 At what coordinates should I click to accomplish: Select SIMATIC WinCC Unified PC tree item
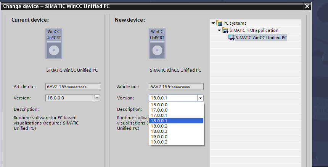tap(261, 38)
